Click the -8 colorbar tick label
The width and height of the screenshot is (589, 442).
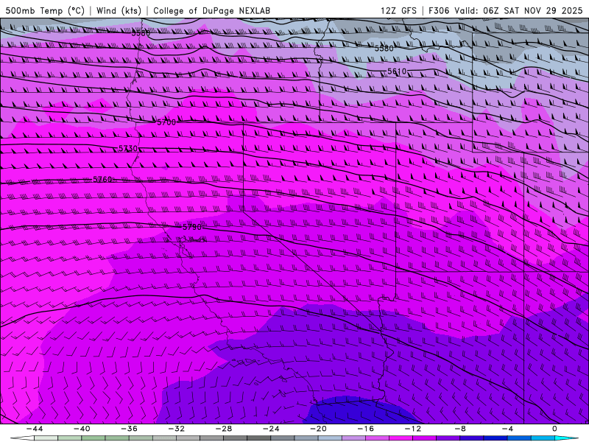pos(461,429)
